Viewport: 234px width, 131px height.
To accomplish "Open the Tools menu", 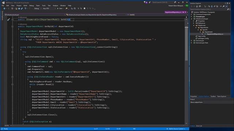I will 44,5.
